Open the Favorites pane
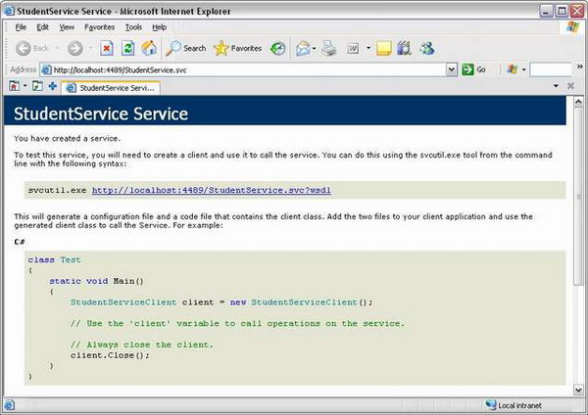 pyautogui.click(x=237, y=48)
